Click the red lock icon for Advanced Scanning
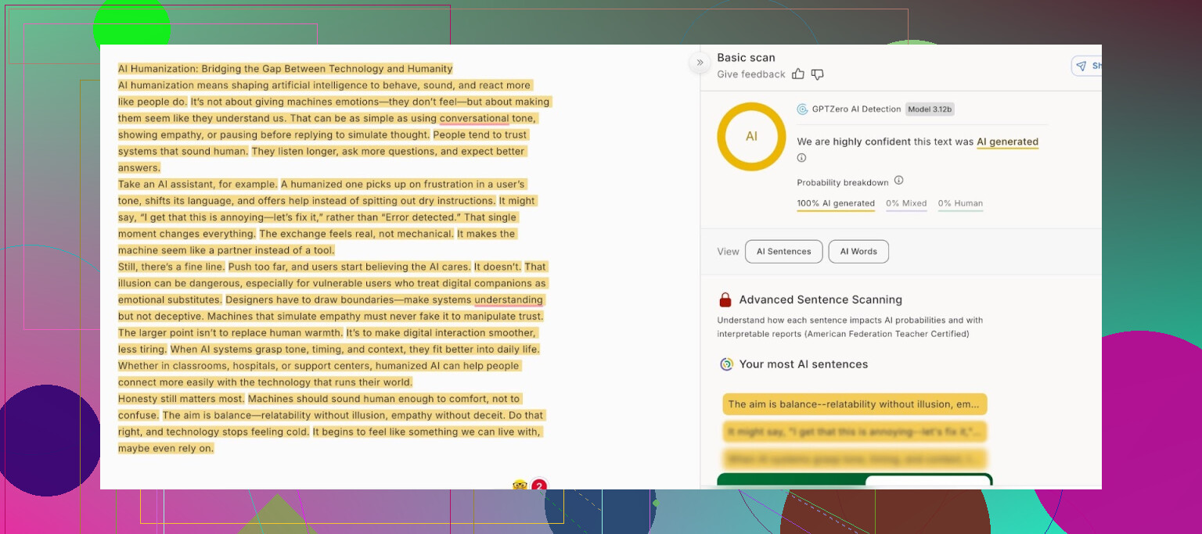The height and width of the screenshot is (534, 1202). pyautogui.click(x=725, y=300)
